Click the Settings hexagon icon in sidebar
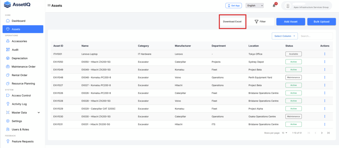The image size is (339, 148). (x=8, y=121)
